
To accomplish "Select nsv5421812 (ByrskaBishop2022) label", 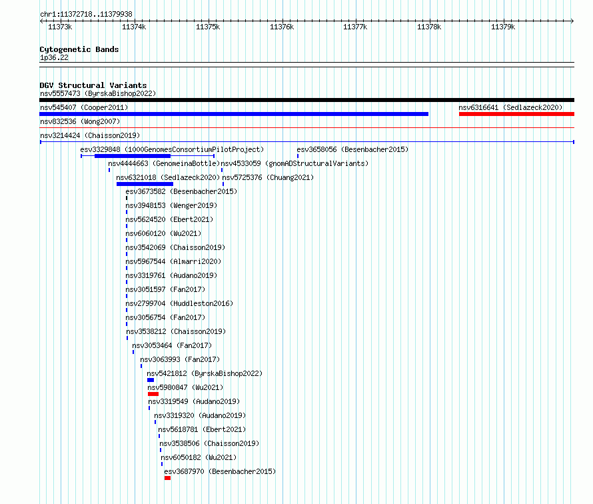I will (x=205, y=373).
